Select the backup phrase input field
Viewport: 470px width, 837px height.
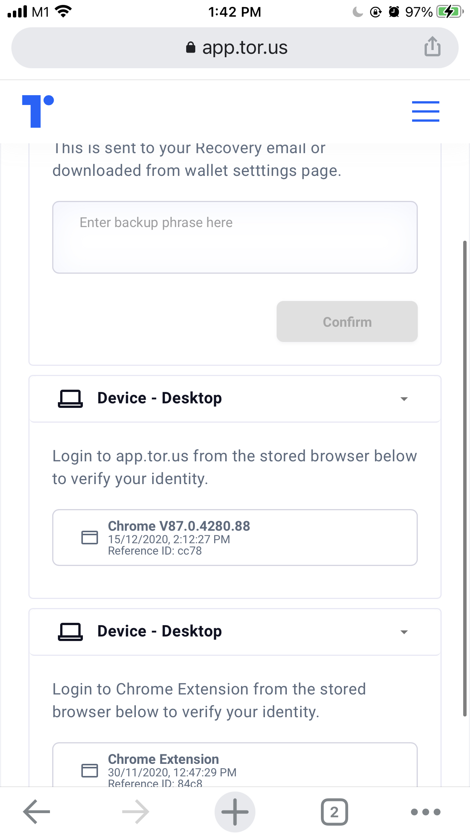click(x=235, y=237)
